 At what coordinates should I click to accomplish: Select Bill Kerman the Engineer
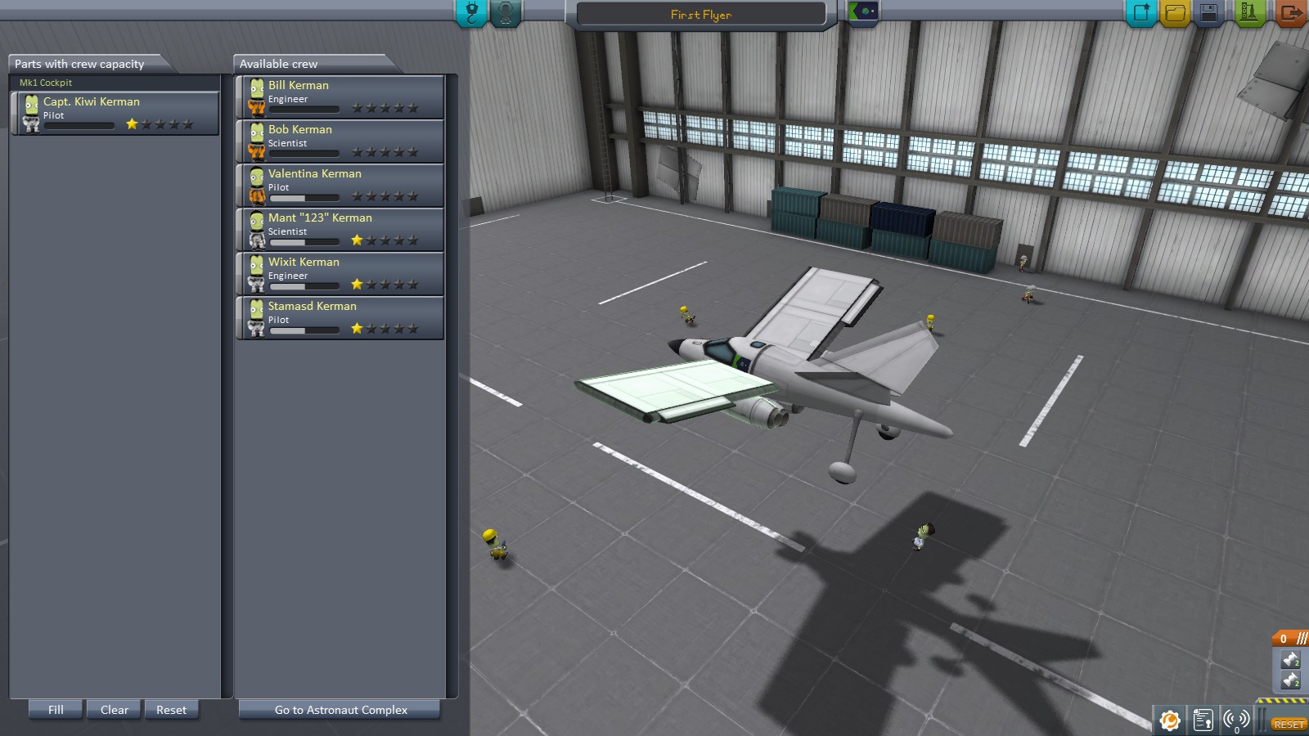click(x=340, y=96)
